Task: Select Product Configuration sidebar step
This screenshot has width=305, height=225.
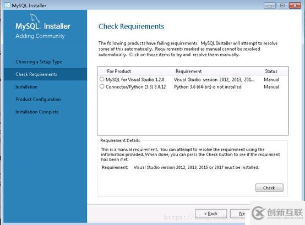Action: [38, 99]
